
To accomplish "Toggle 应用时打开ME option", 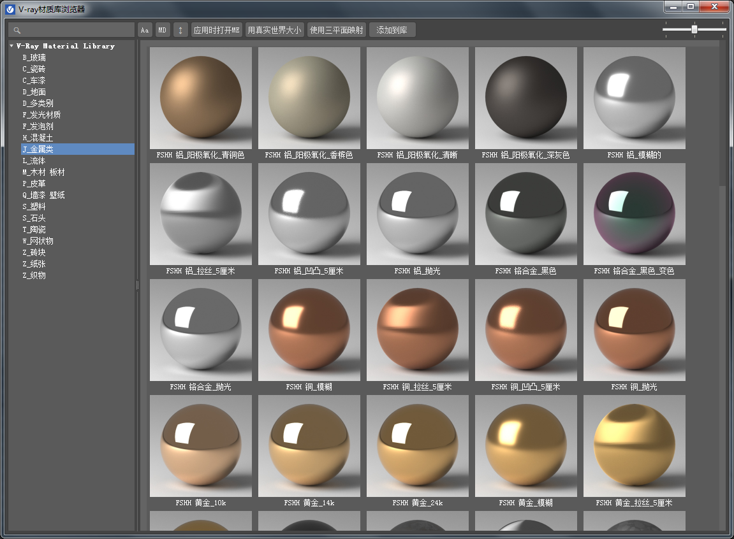I will pyautogui.click(x=216, y=30).
